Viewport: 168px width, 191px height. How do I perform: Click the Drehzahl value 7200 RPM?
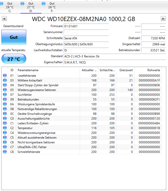coord(154,38)
